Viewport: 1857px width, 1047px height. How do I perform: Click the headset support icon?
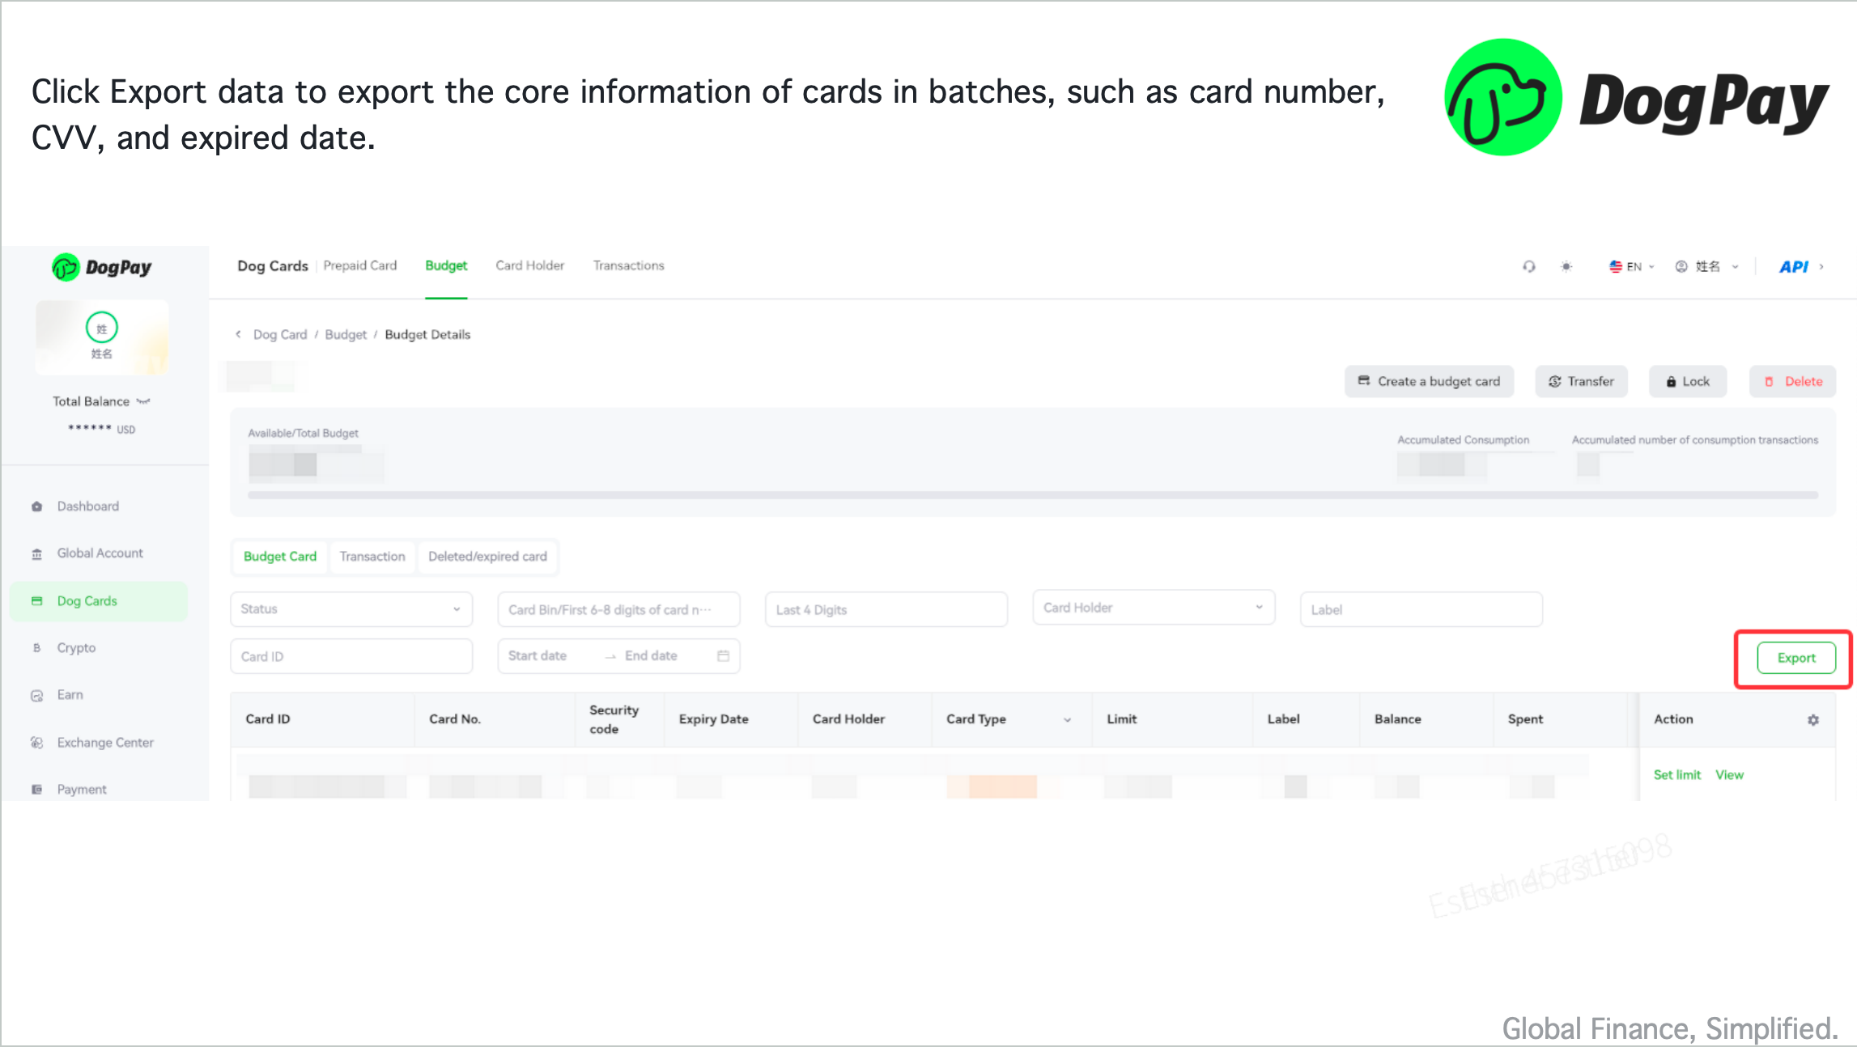tap(1528, 266)
